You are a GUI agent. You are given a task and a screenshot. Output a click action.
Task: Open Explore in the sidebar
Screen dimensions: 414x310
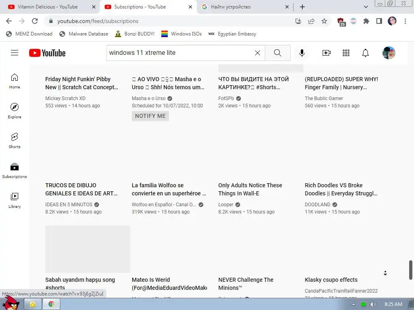click(15, 111)
